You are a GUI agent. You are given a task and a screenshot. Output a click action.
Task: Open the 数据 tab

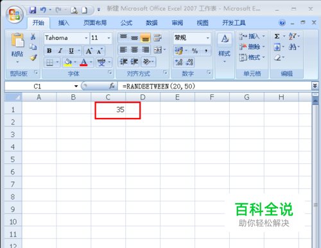pos(152,22)
